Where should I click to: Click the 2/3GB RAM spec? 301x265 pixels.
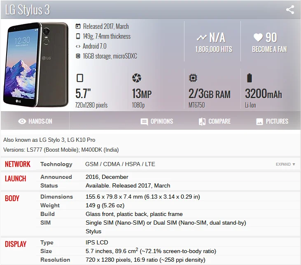[x=210, y=94]
